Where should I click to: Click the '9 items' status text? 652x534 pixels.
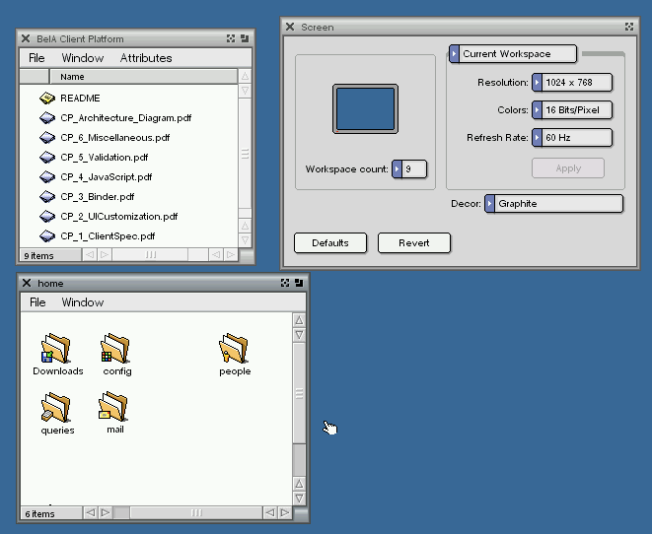click(x=38, y=256)
